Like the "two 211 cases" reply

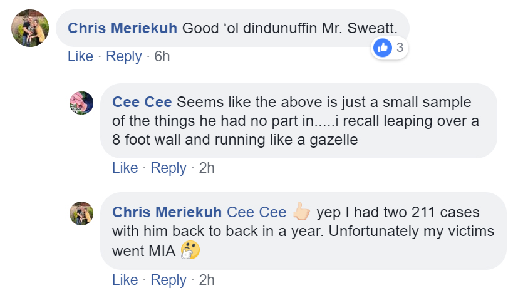125,279
